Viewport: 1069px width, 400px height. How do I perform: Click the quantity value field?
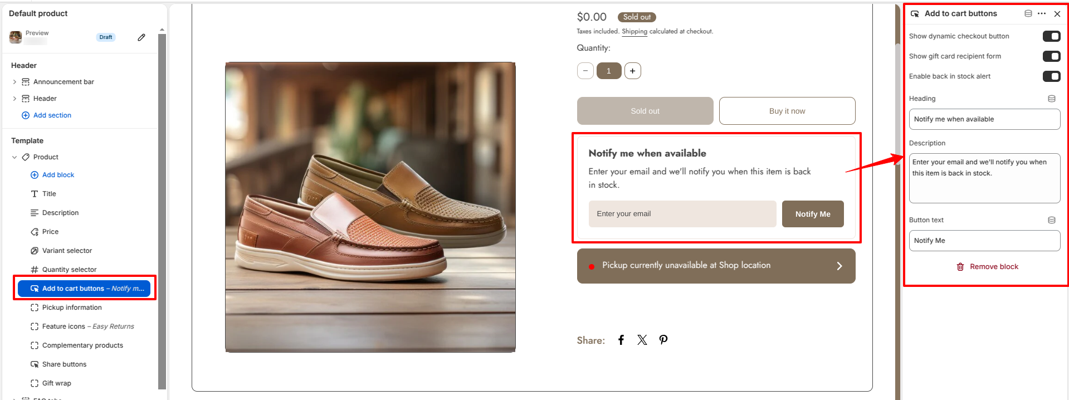[x=609, y=71]
